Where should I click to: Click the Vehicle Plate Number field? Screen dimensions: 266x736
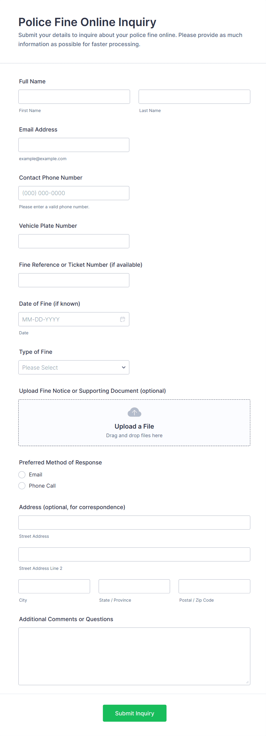tap(74, 241)
